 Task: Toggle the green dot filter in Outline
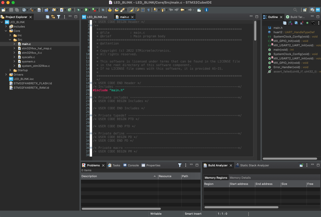tap(307, 23)
